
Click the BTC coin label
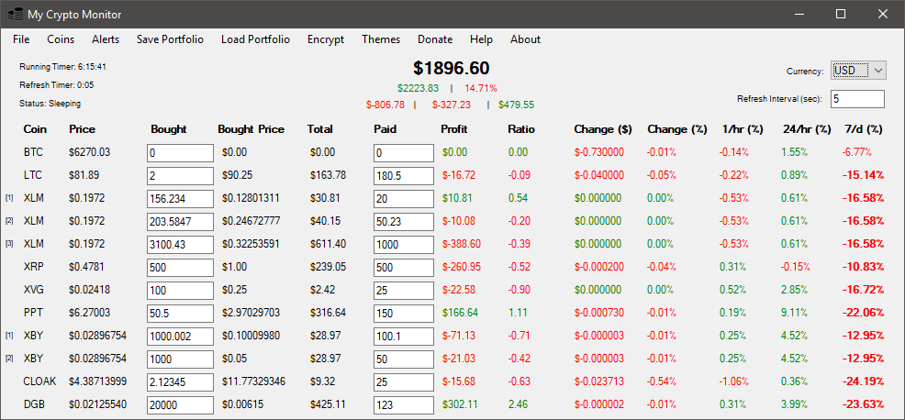pos(33,153)
